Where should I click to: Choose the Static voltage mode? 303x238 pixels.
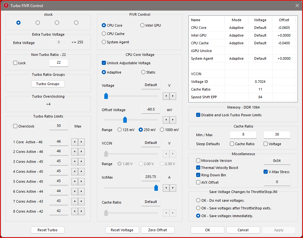click(x=143, y=72)
